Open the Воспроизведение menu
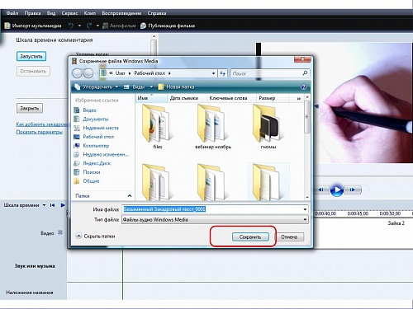The height and width of the screenshot is (309, 413). tap(121, 13)
